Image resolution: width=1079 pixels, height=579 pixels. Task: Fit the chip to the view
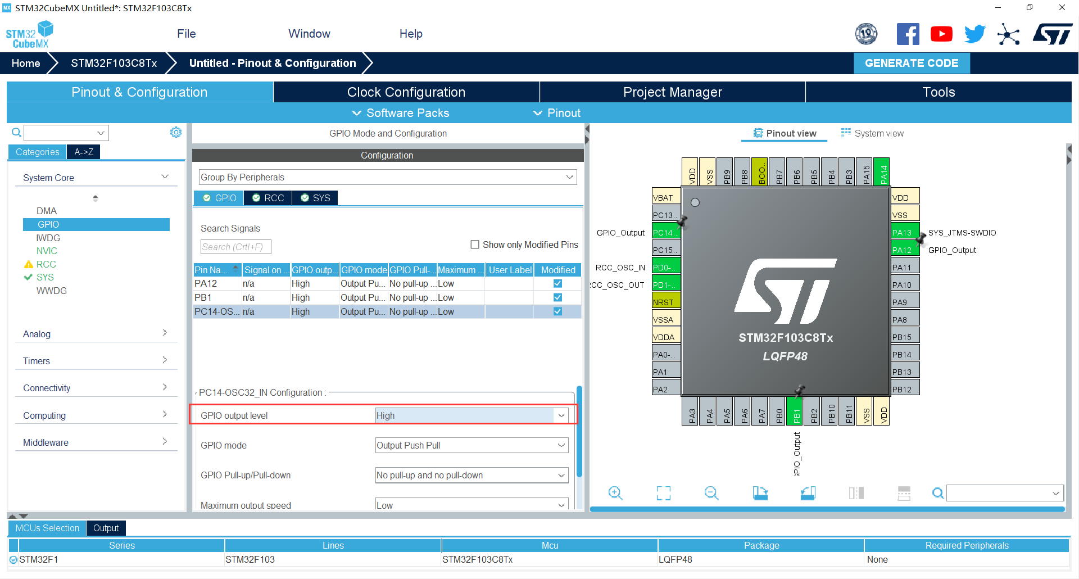[664, 493]
